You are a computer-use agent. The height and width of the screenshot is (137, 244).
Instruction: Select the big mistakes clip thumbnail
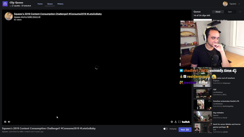pos(202,116)
